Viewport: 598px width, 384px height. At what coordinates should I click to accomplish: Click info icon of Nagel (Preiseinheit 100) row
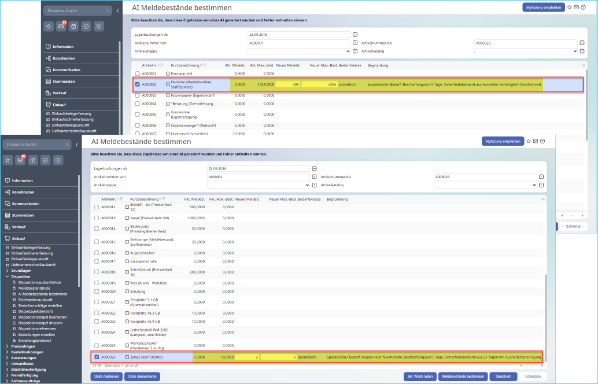[x=127, y=218]
